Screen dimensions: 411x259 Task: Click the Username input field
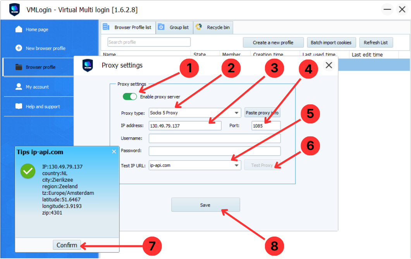tap(215, 138)
